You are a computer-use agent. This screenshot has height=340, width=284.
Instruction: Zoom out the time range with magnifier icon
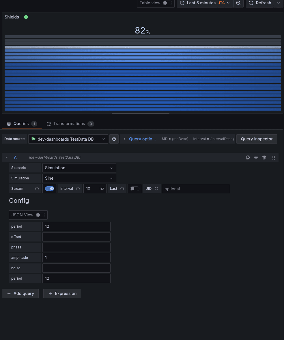pos(238,3)
